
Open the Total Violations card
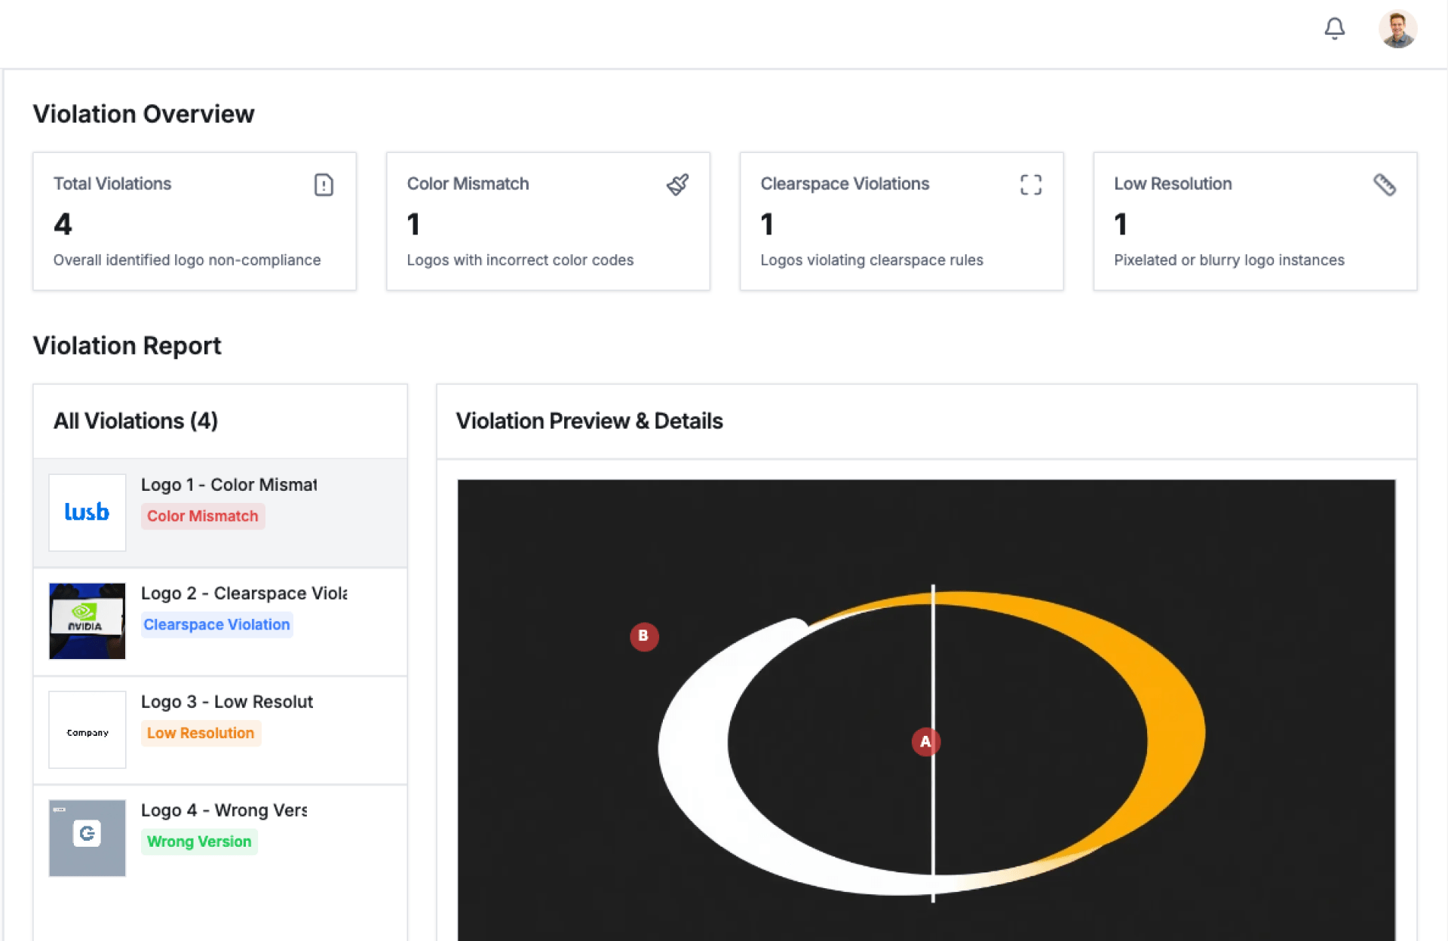tap(194, 222)
